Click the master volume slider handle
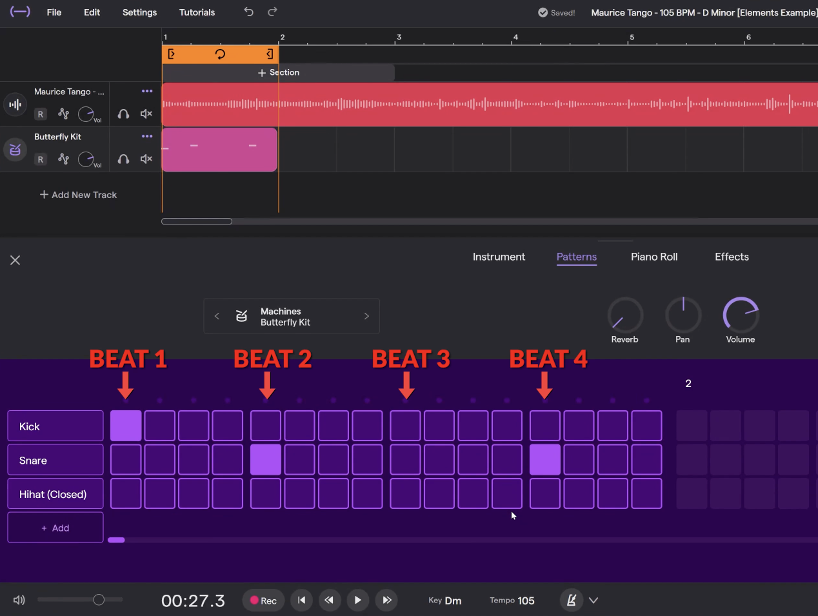The height and width of the screenshot is (616, 818). [x=99, y=600]
